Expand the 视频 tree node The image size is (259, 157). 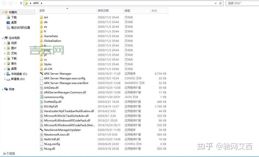click(5, 43)
